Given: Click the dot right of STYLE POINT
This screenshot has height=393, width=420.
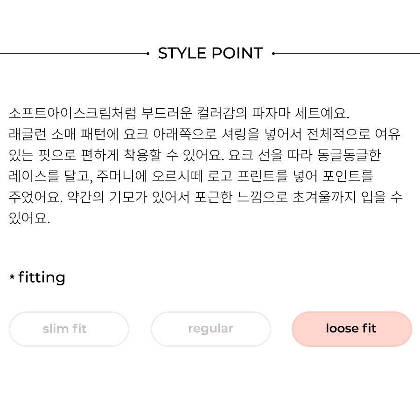Looking at the screenshot, I should click(x=273, y=54).
